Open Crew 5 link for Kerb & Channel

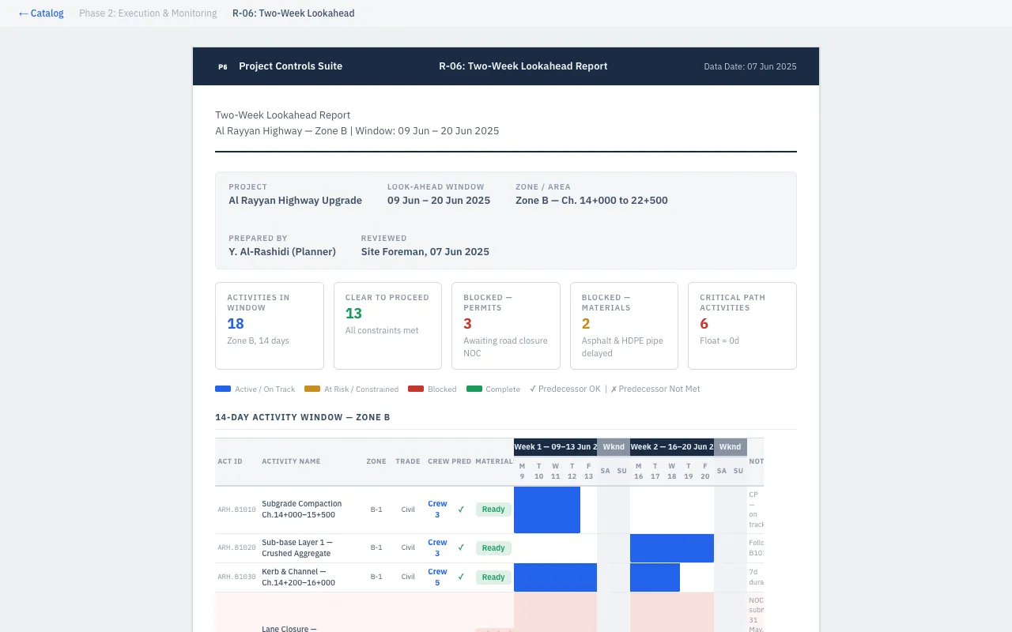(437, 577)
